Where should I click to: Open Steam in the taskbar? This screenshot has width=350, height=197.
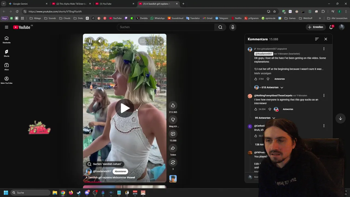[x=79, y=193]
